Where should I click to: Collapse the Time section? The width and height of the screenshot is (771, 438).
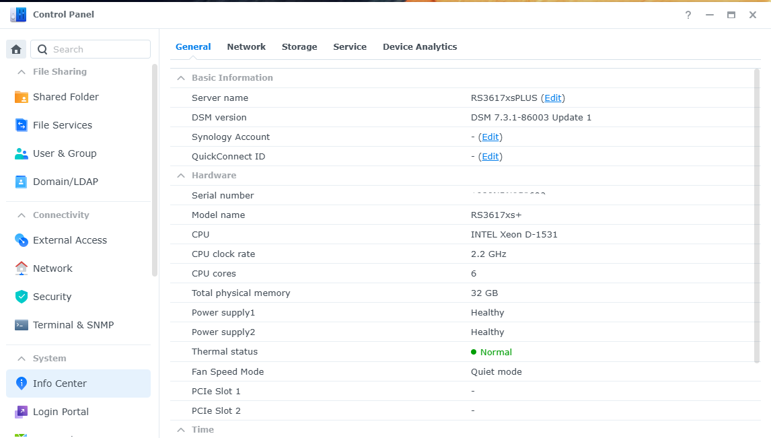point(181,430)
